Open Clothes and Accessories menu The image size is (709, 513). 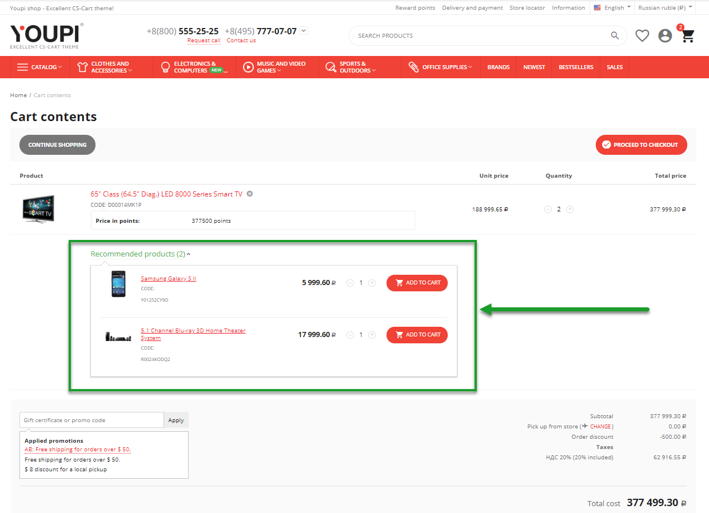pyautogui.click(x=111, y=67)
